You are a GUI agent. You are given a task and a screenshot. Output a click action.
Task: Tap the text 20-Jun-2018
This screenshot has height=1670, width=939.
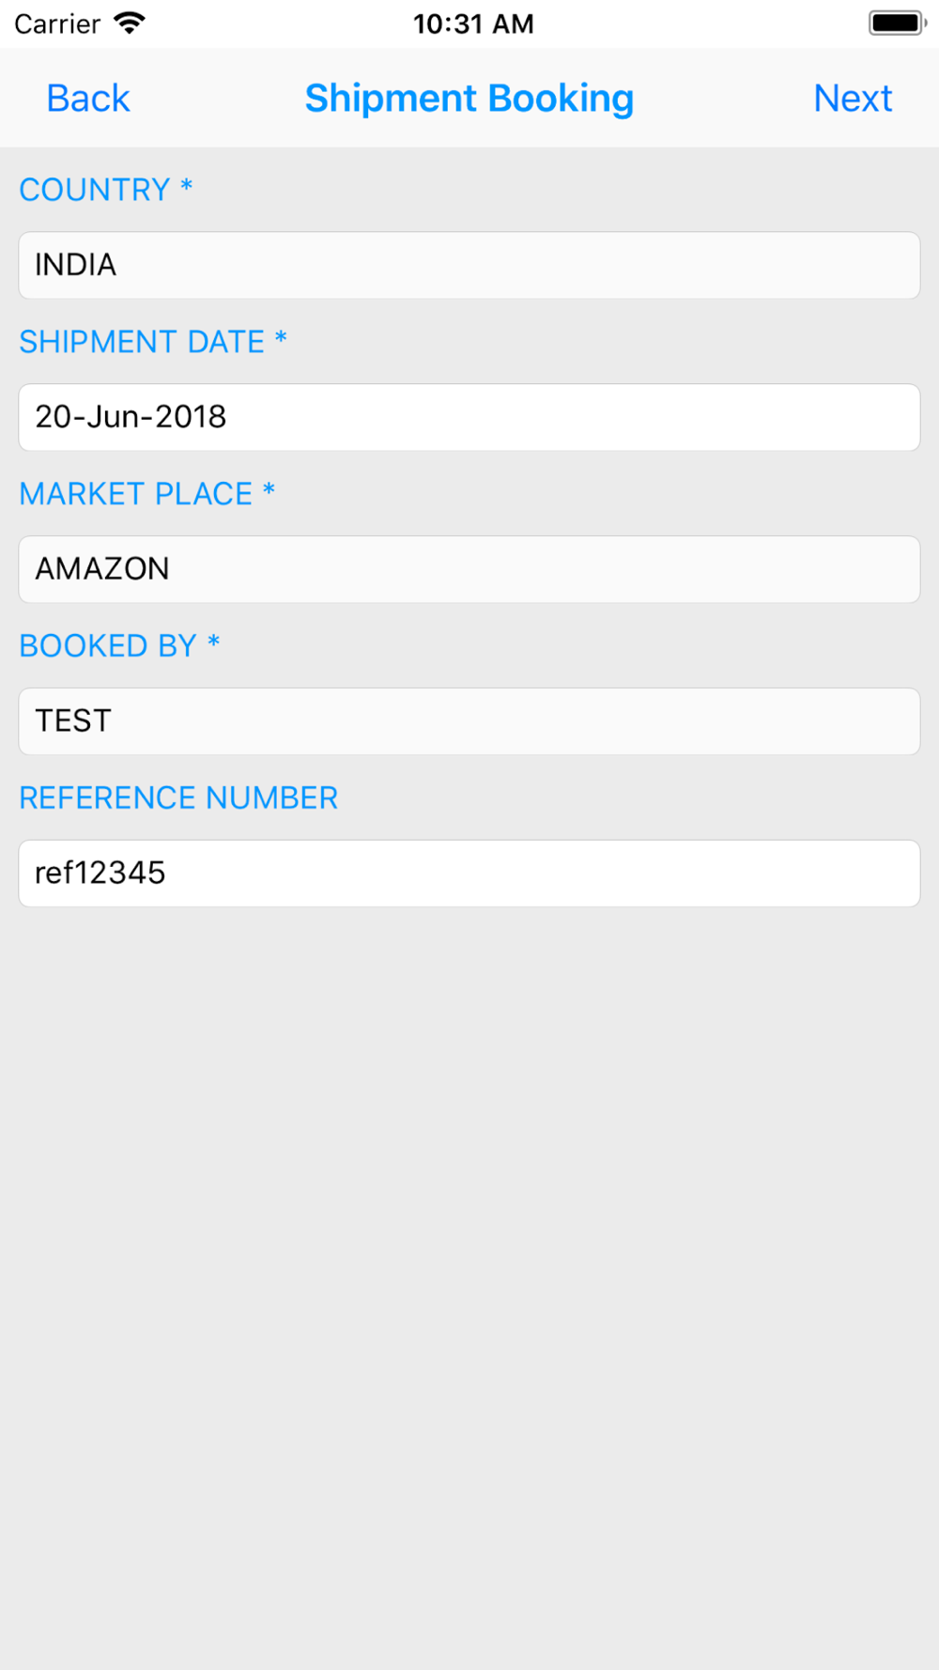[x=131, y=417]
